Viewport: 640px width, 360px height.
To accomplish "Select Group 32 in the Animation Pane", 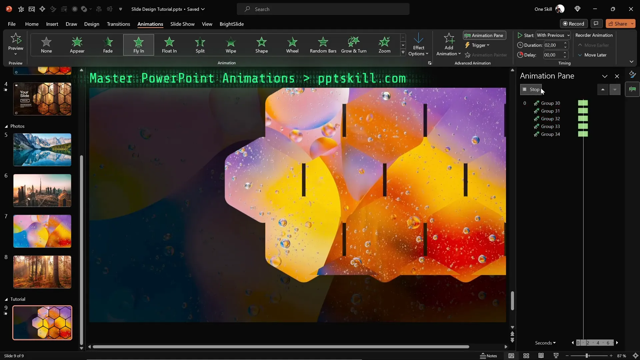I will tap(550, 119).
